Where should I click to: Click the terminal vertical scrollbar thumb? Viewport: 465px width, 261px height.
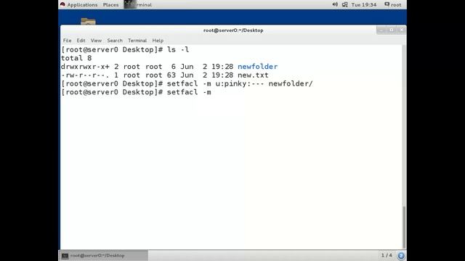(404, 227)
